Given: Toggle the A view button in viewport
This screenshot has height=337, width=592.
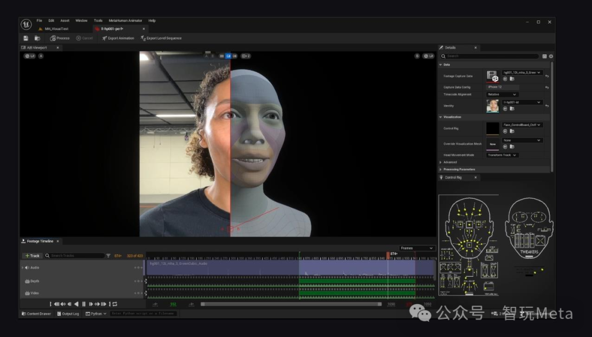Looking at the screenshot, I should click(41, 56).
